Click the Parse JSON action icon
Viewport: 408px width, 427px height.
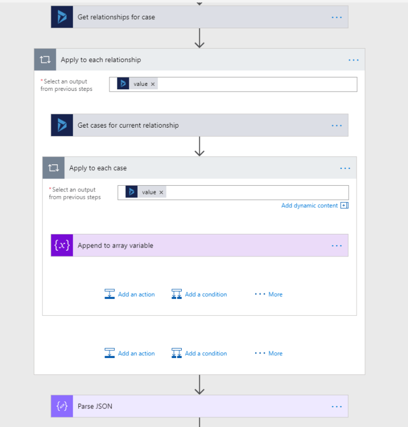(62, 406)
